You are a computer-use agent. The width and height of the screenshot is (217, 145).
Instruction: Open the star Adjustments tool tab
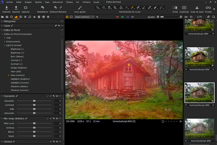(x=34, y=17)
